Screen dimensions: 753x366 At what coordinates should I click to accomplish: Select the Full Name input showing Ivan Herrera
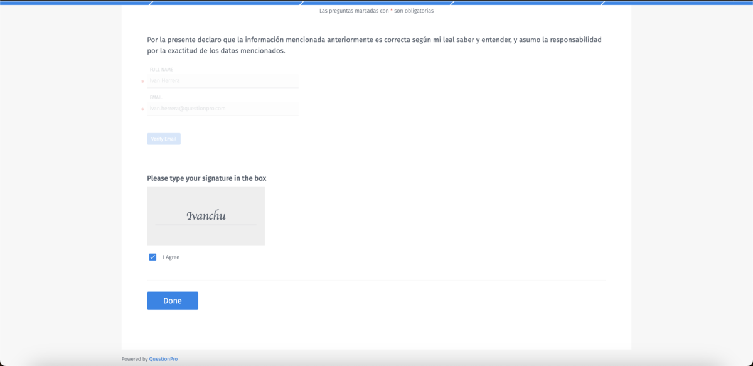tap(222, 80)
